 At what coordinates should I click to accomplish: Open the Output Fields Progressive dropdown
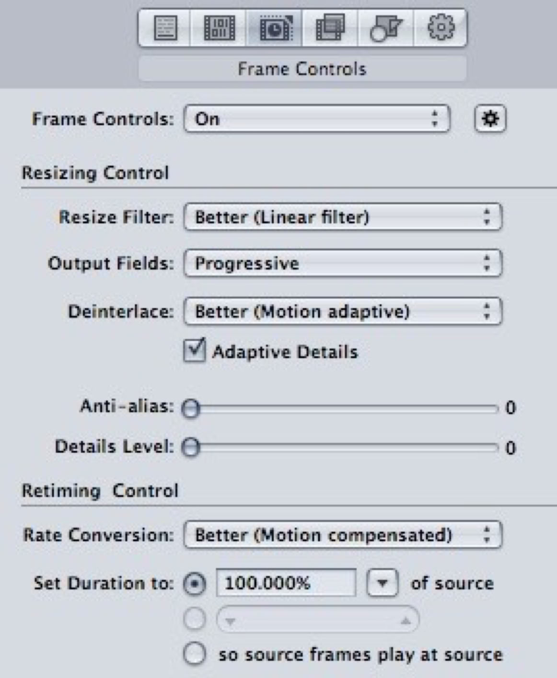(342, 263)
